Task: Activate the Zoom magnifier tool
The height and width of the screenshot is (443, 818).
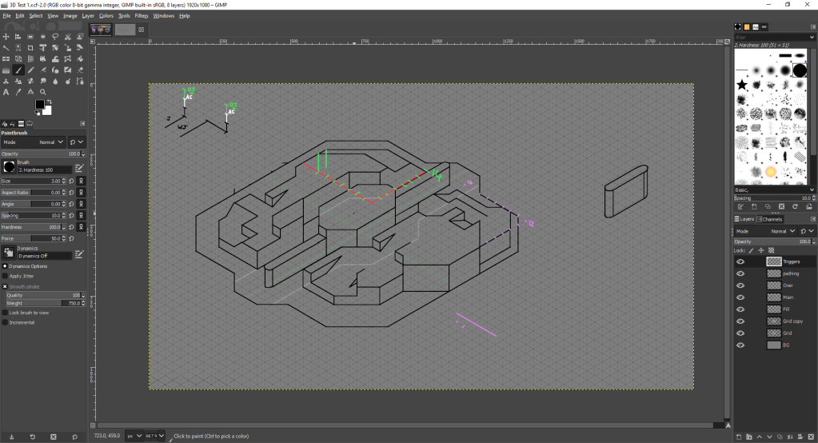Action: [42, 92]
